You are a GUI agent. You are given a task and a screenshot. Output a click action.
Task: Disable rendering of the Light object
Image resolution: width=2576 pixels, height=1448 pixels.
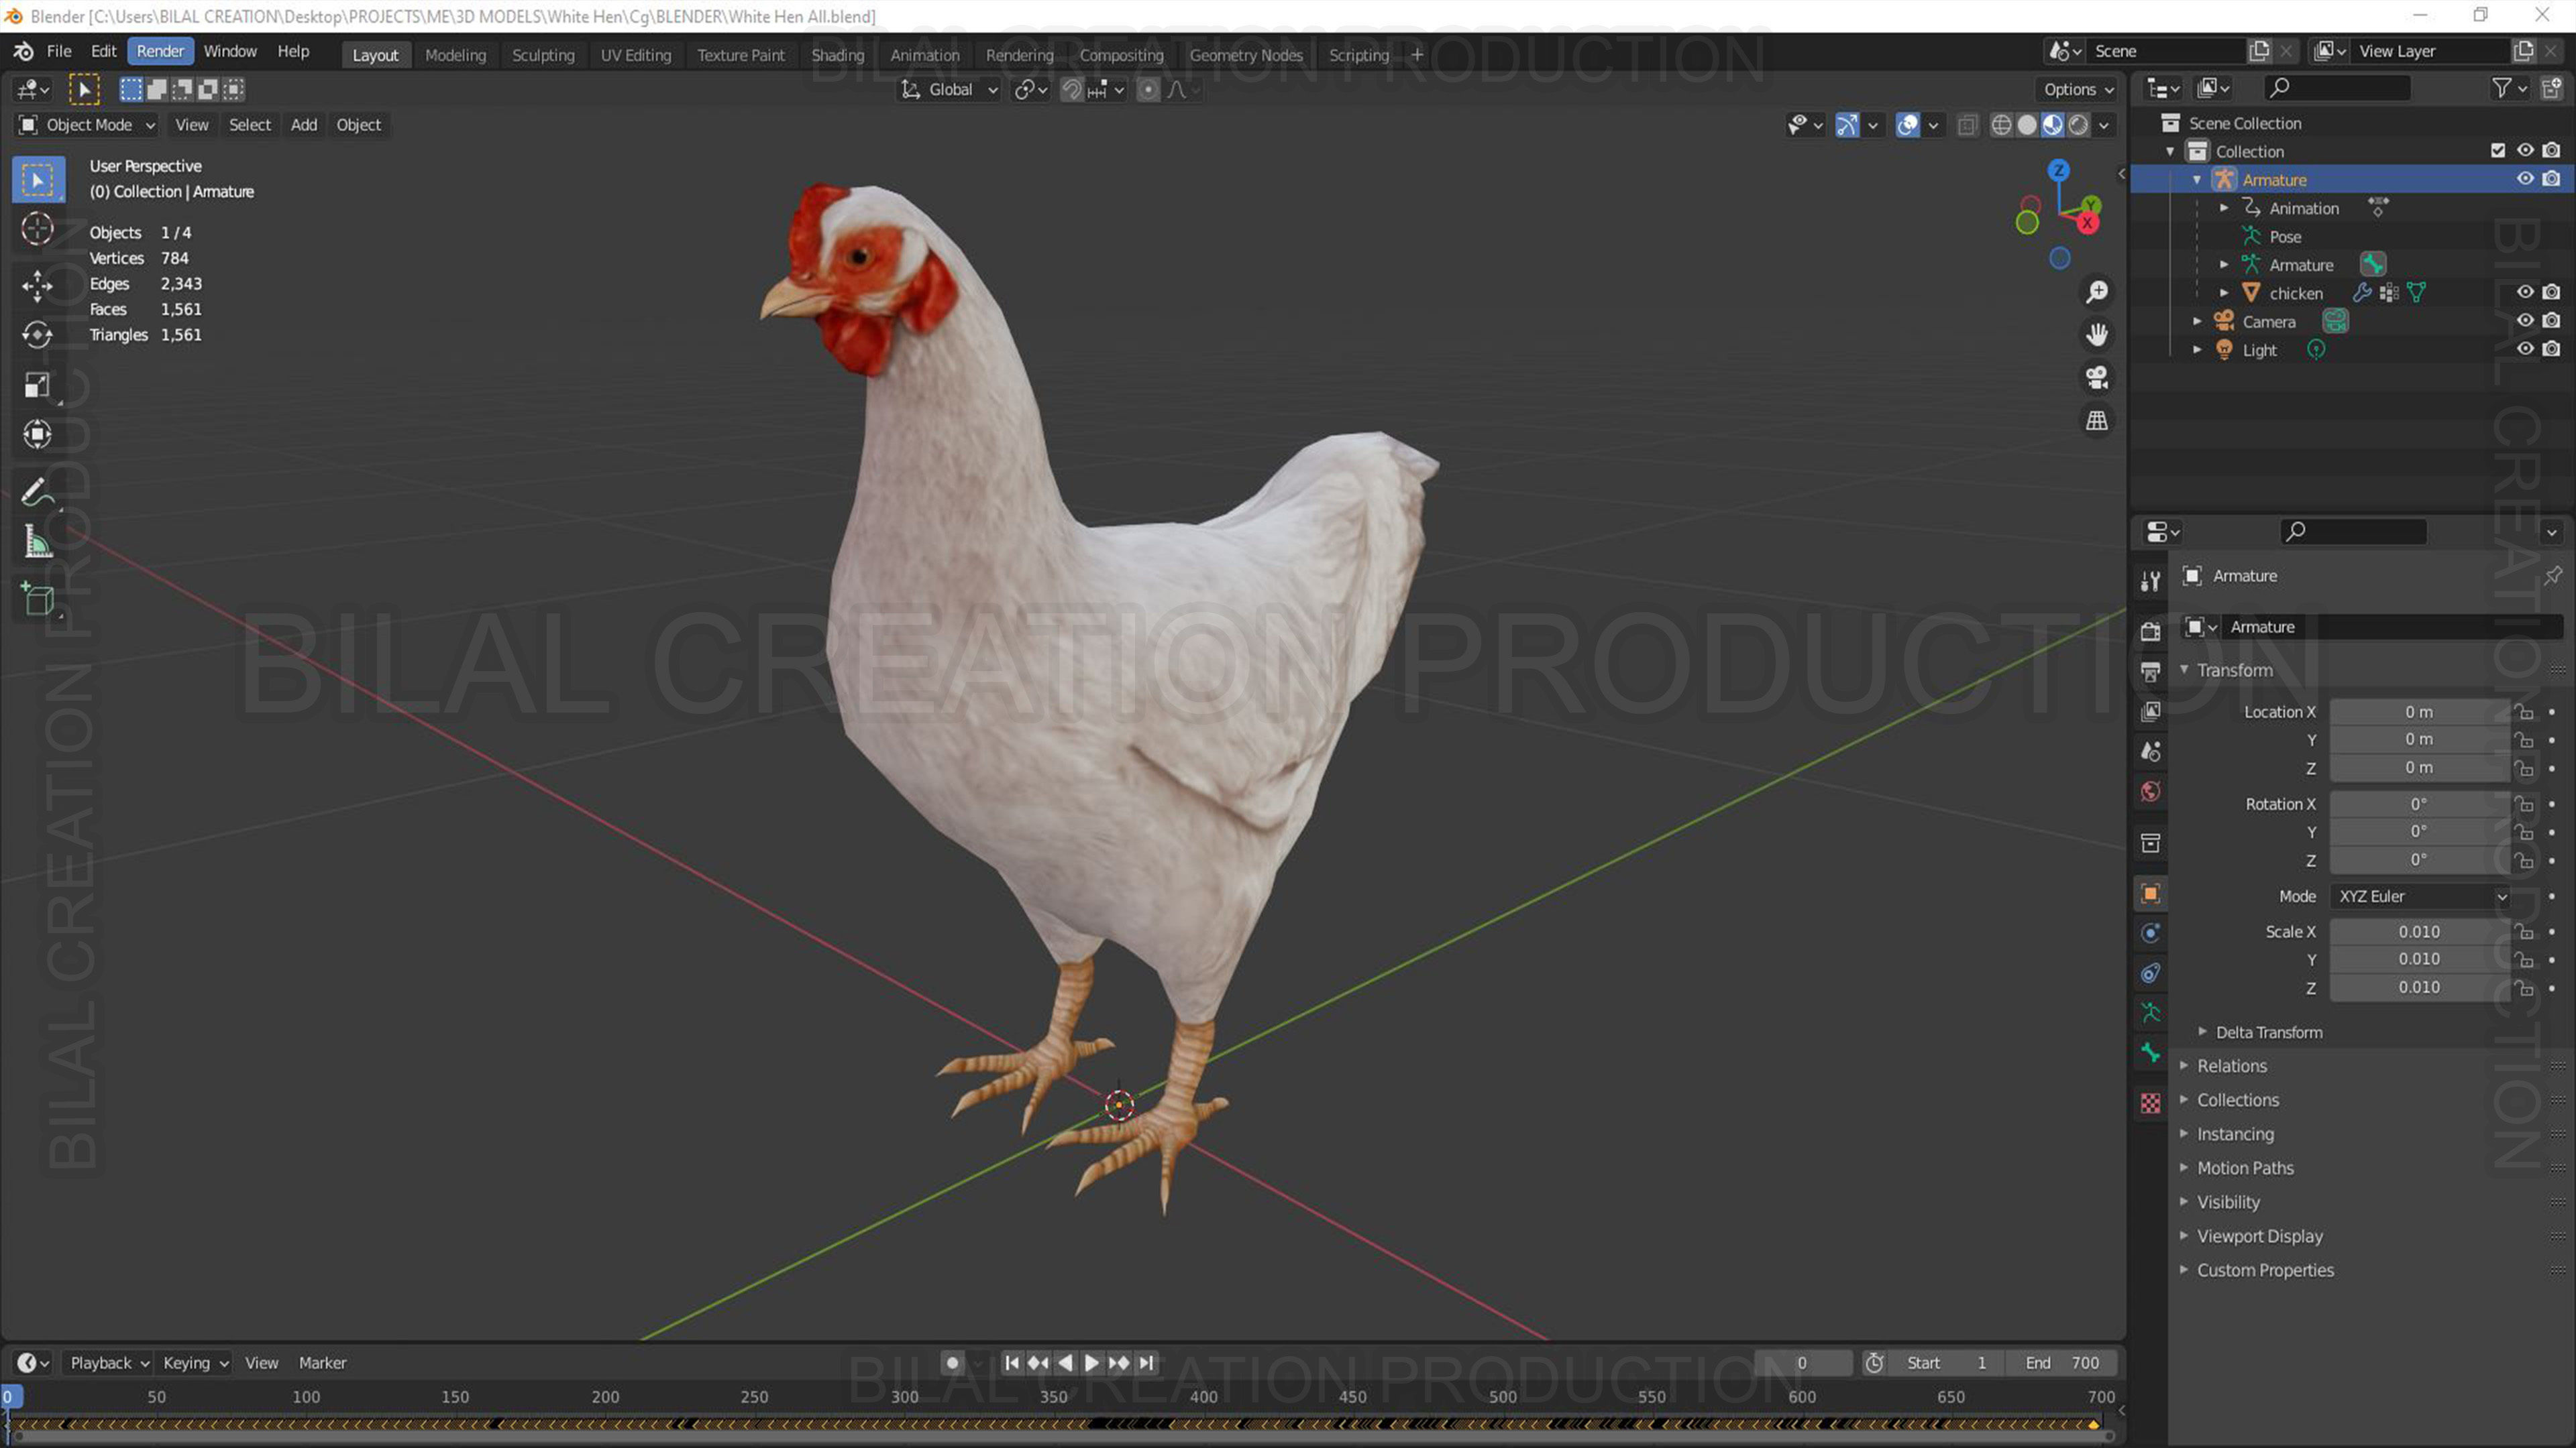2552,349
